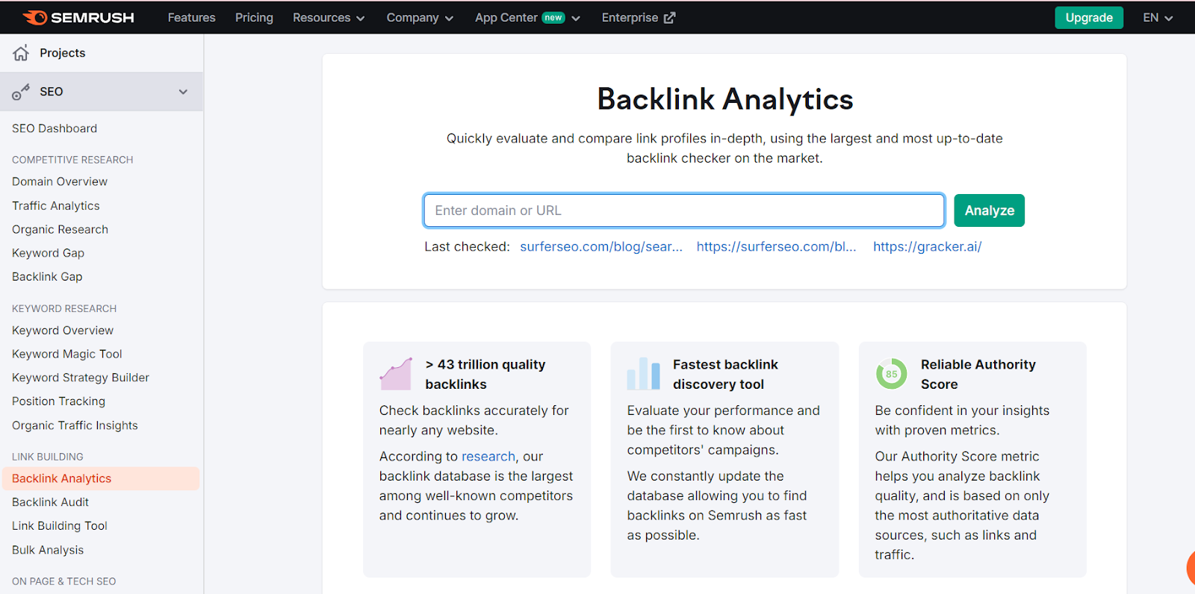The width and height of the screenshot is (1195, 594).
Task: Click '> 43 trillion quality backlinks' title
Action: click(x=485, y=374)
